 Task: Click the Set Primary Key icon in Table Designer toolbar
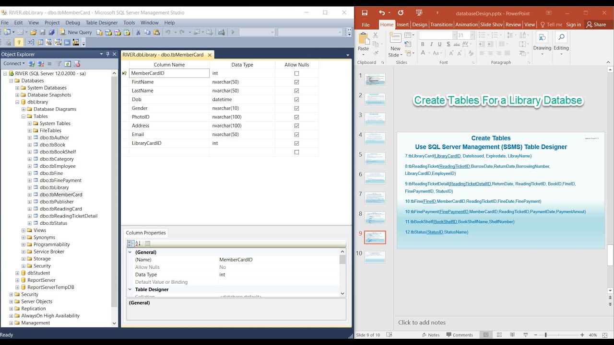click(x=19, y=43)
